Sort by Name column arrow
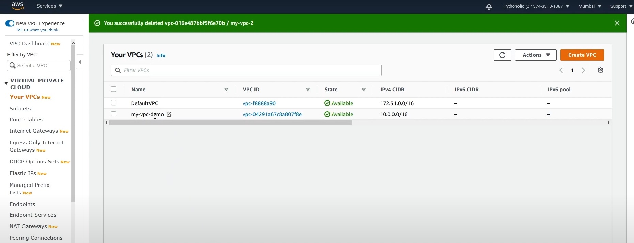This screenshot has height=243, width=634. pos(226,90)
